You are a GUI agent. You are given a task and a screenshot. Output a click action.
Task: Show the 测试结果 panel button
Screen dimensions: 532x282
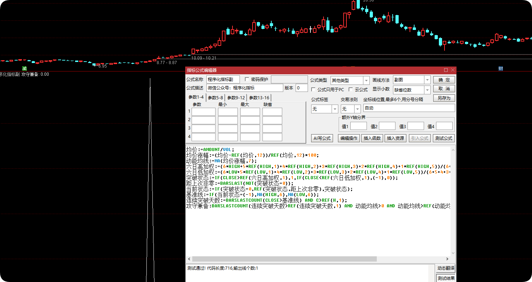(446, 278)
